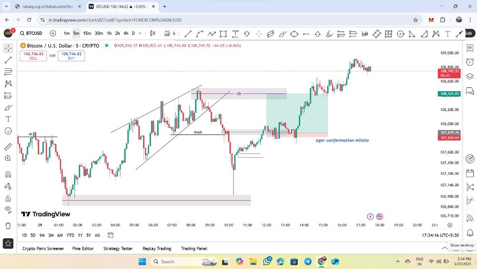The height and width of the screenshot is (269, 477).
Task: Select the brush drawing tool in left sidebar
Action: pyautogui.click(x=8, y=108)
